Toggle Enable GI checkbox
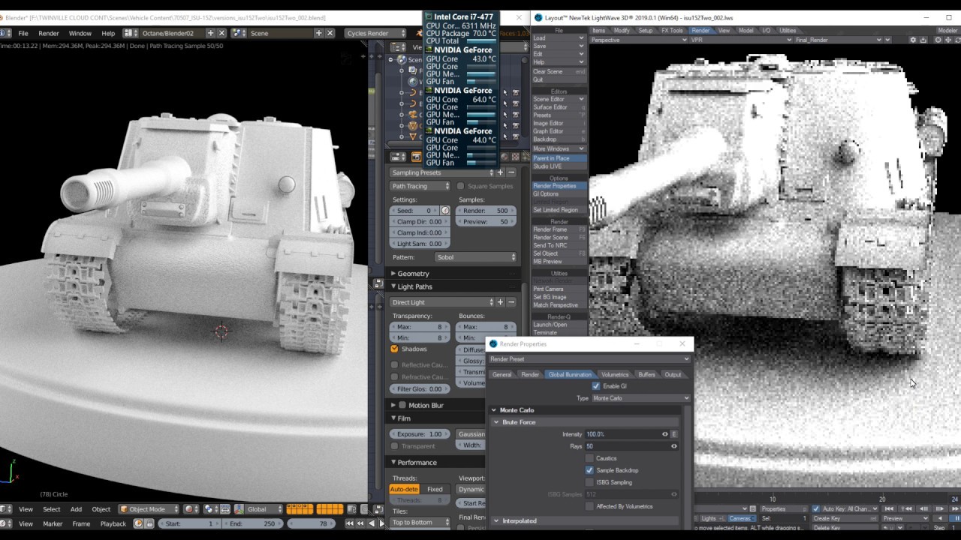The height and width of the screenshot is (540, 961). click(x=596, y=386)
